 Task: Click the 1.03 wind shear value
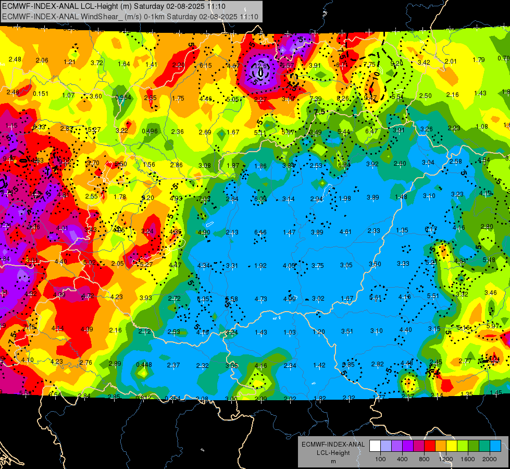point(290,332)
